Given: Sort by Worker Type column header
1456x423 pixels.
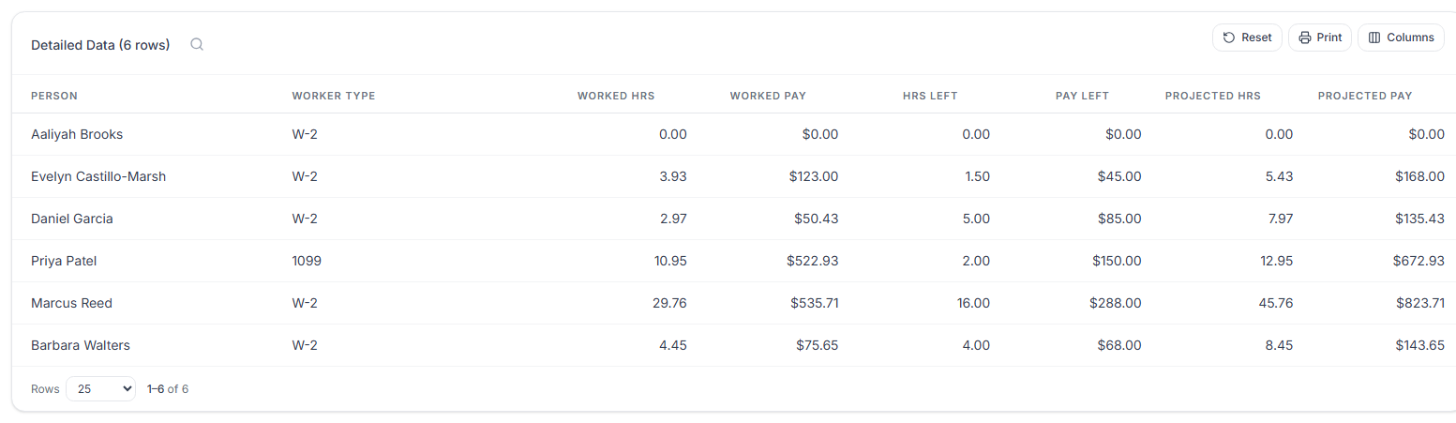Looking at the screenshot, I should (334, 96).
